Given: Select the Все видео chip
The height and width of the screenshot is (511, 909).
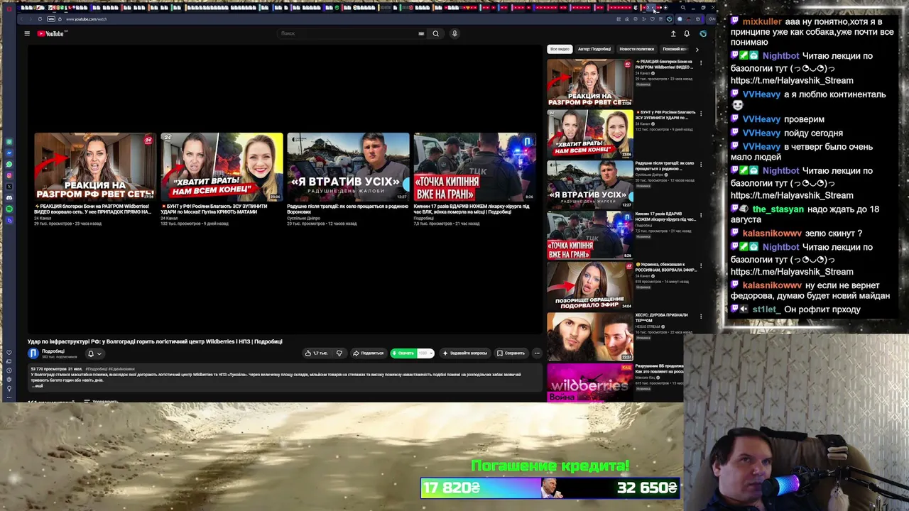Looking at the screenshot, I should [560, 49].
